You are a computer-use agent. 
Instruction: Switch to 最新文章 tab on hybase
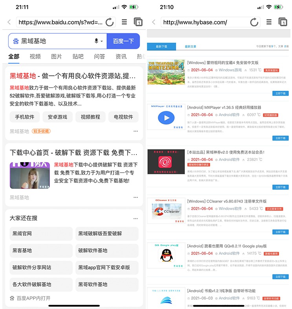[x=190, y=46]
